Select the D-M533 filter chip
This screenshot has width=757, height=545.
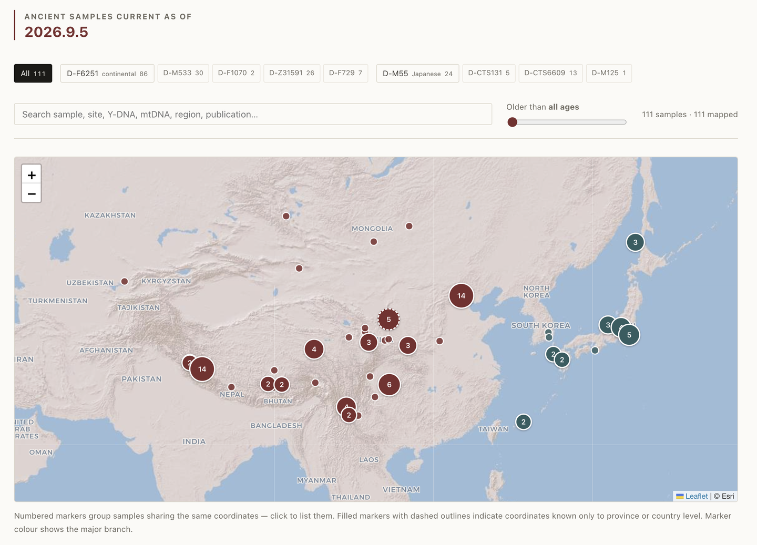click(x=183, y=73)
